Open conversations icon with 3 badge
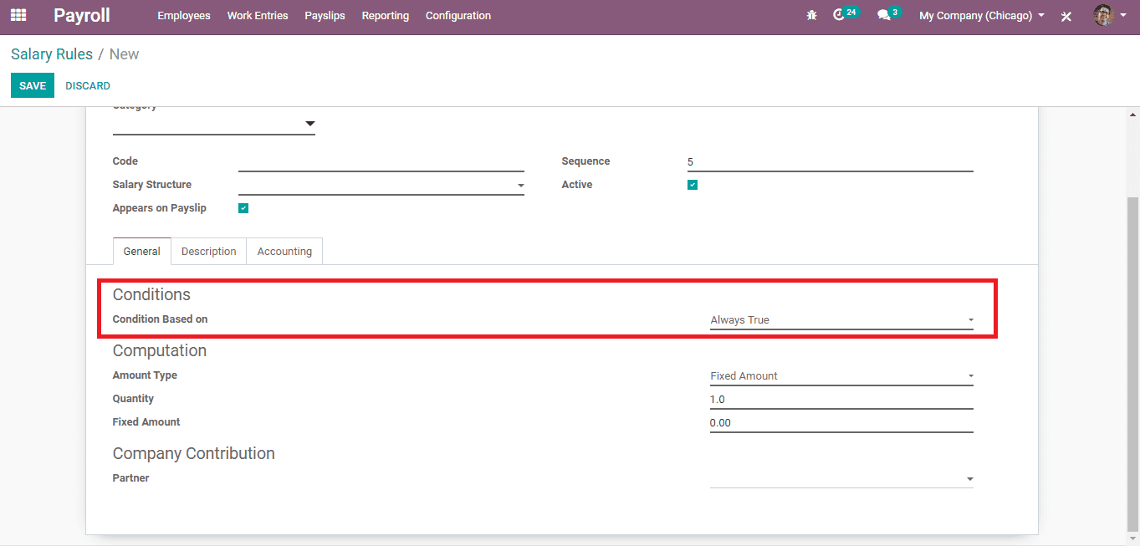This screenshot has width=1140, height=546. [888, 15]
